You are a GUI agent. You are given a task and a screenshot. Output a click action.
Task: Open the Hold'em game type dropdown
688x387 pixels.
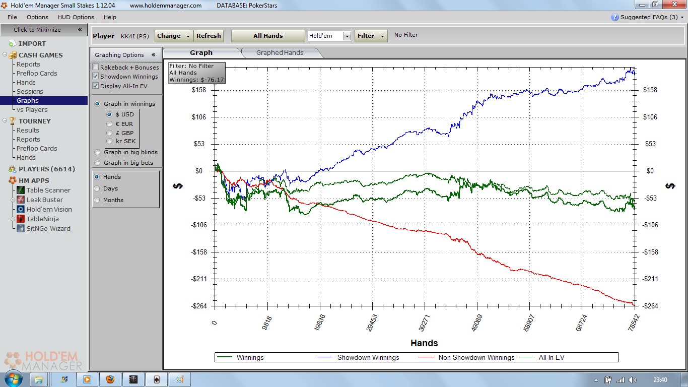(x=347, y=36)
